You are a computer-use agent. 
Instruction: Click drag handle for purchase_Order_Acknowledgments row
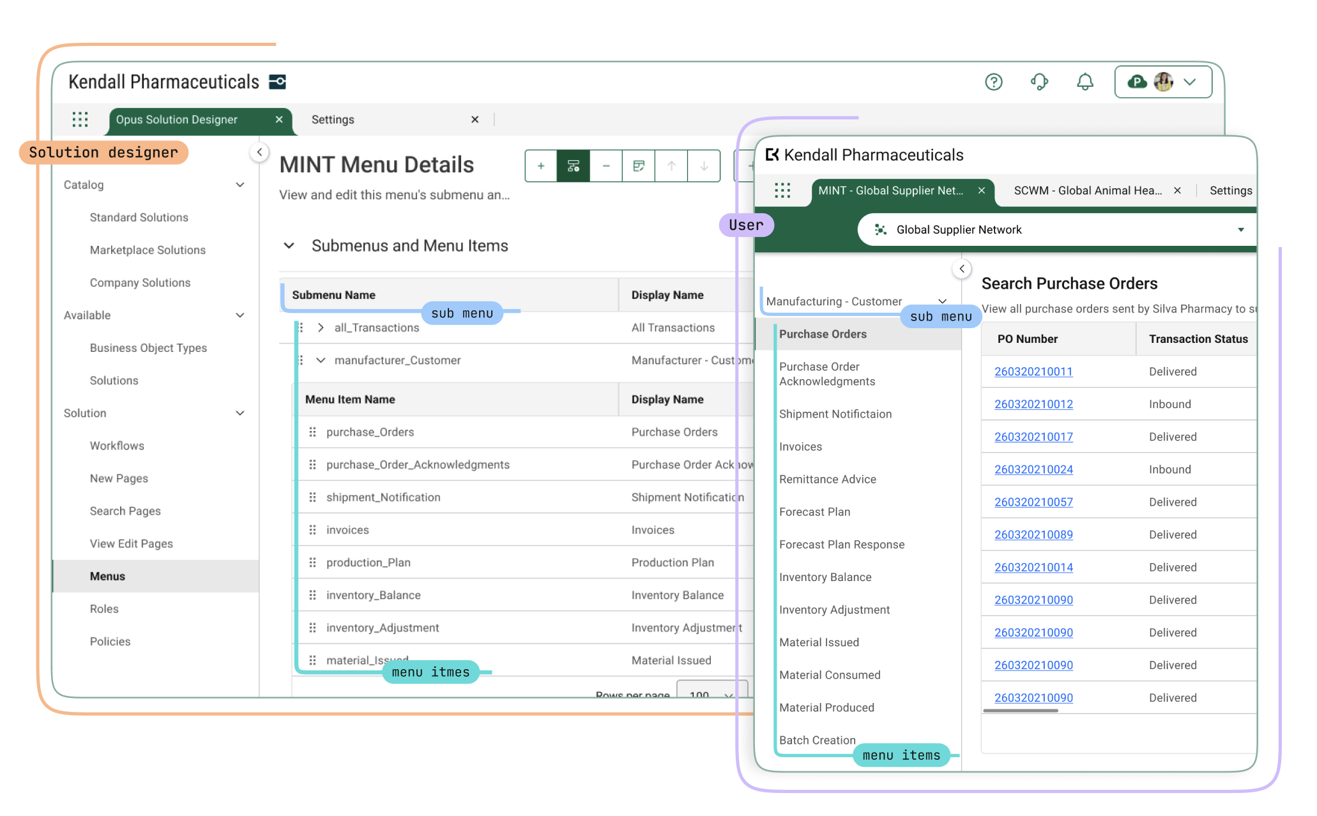point(312,465)
